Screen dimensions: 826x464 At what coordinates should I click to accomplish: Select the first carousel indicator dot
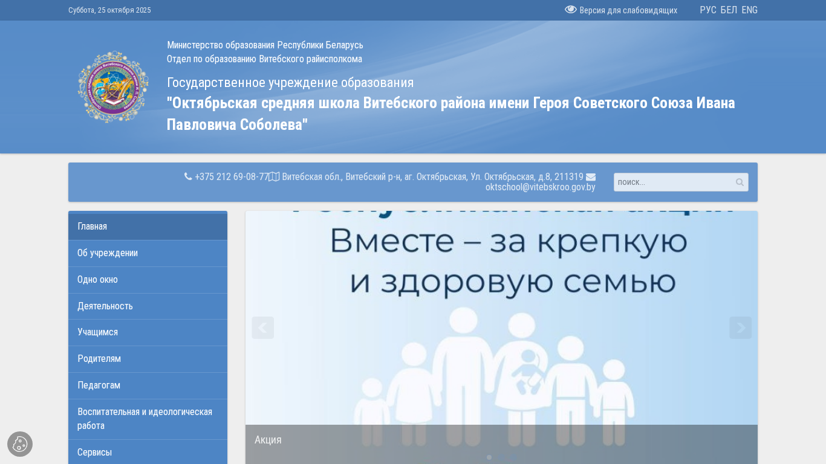coord(489,457)
